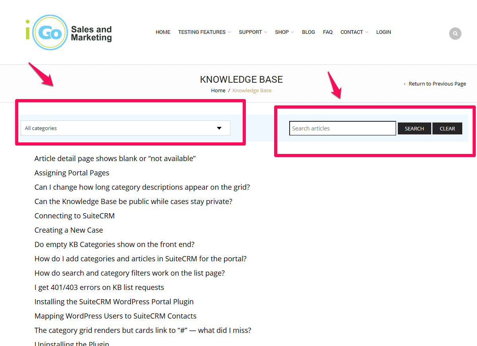Expand the Support menu chevron
The image size is (477, 346).
click(266, 32)
